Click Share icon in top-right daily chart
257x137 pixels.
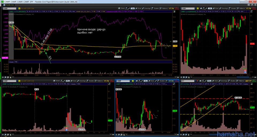pyautogui.click(x=201, y=8)
